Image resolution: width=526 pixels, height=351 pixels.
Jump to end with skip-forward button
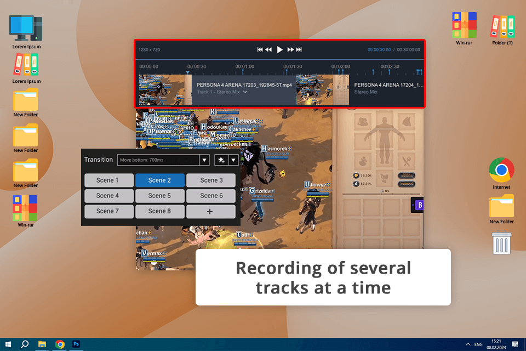299,50
